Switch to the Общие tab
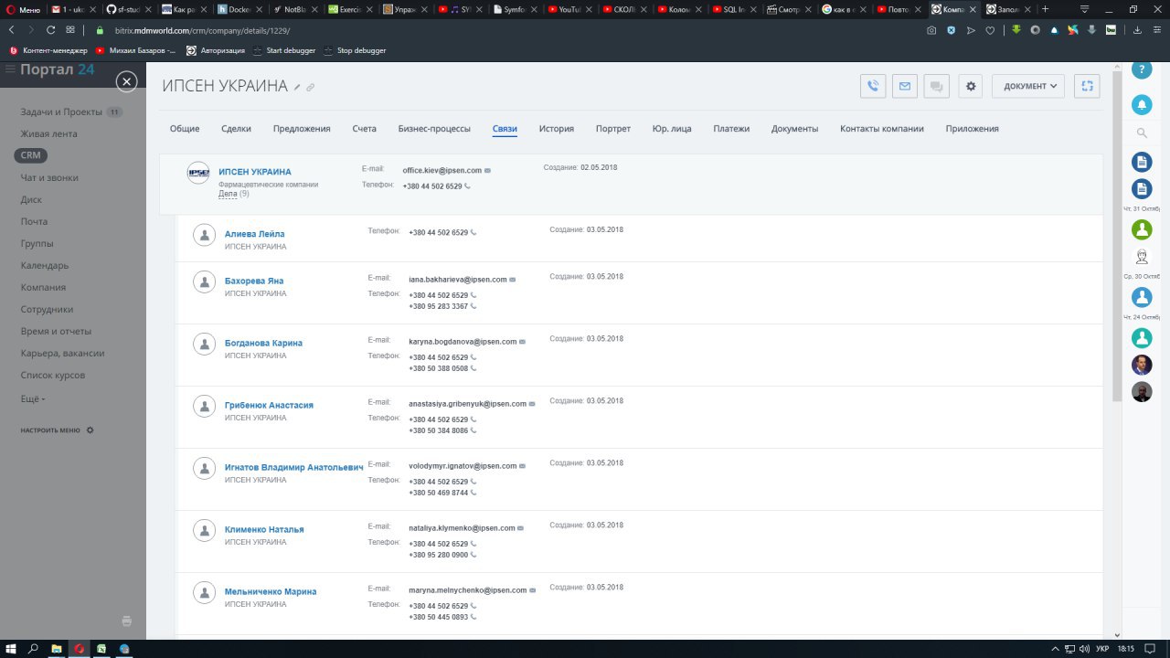This screenshot has height=658, width=1170. [x=185, y=129]
